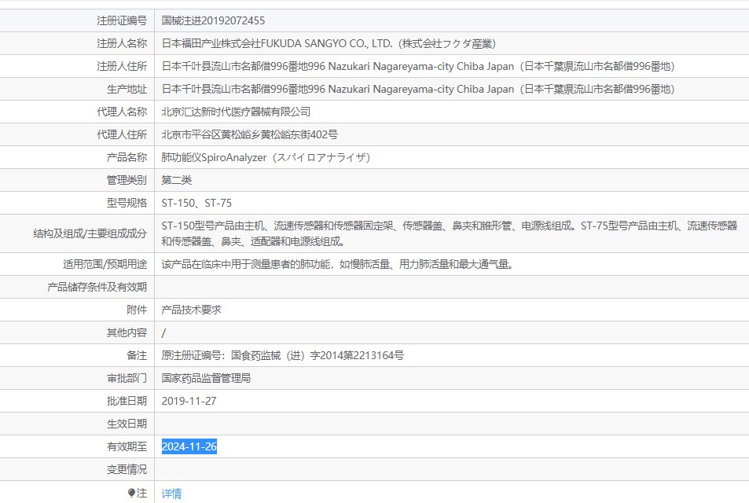Screen dimensions: 749x503
Task: Click the 其他内容 label
Action: [x=127, y=333]
